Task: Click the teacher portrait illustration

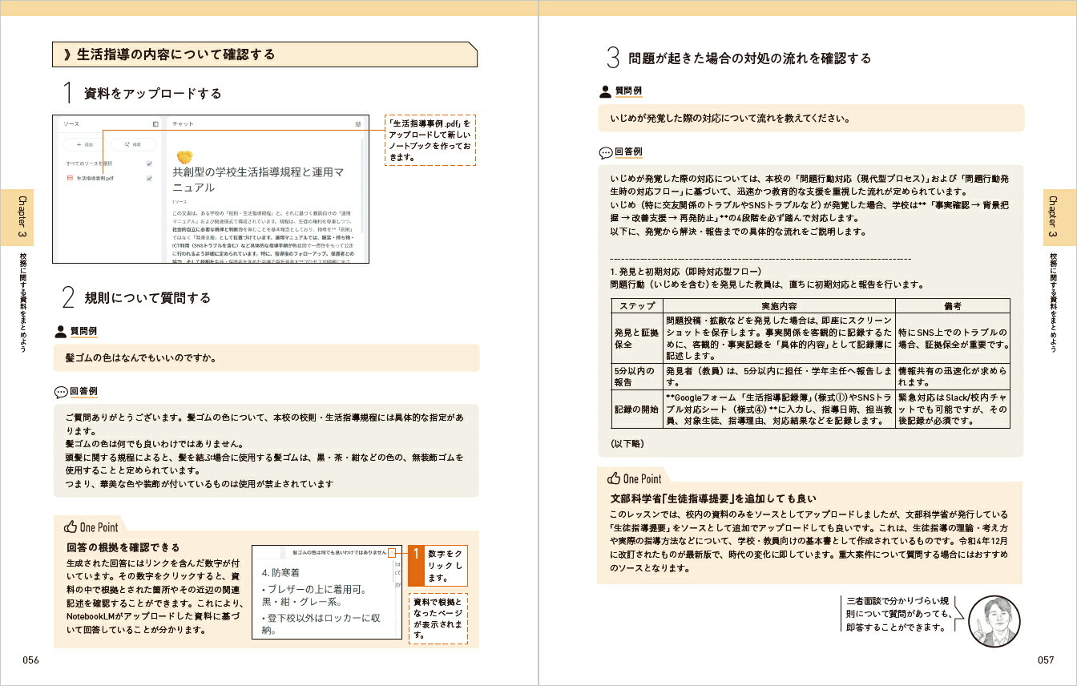Action: click(x=991, y=621)
